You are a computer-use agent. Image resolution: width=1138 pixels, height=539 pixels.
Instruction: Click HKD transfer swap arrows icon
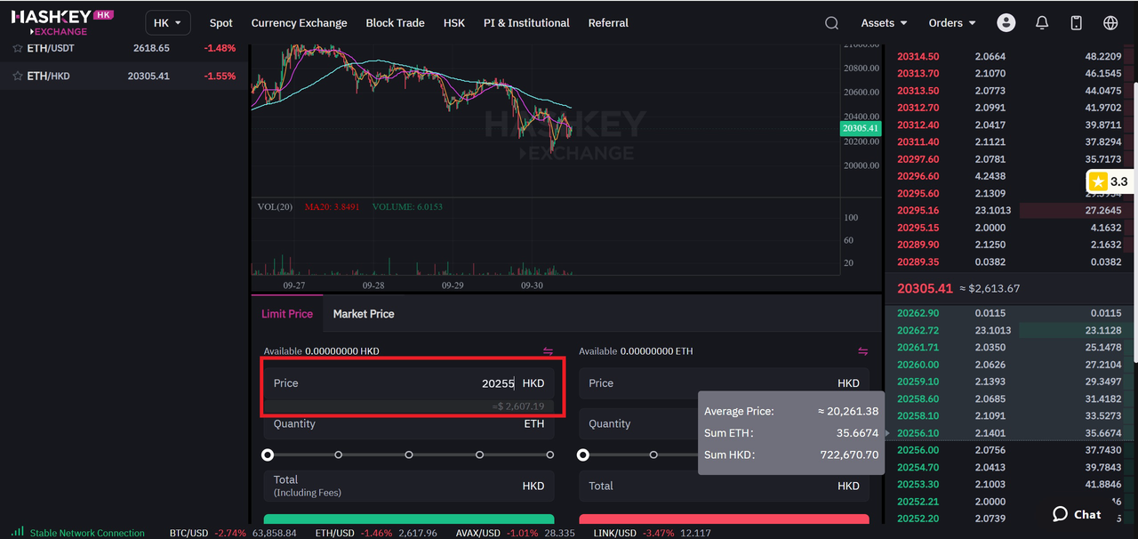[x=548, y=351]
